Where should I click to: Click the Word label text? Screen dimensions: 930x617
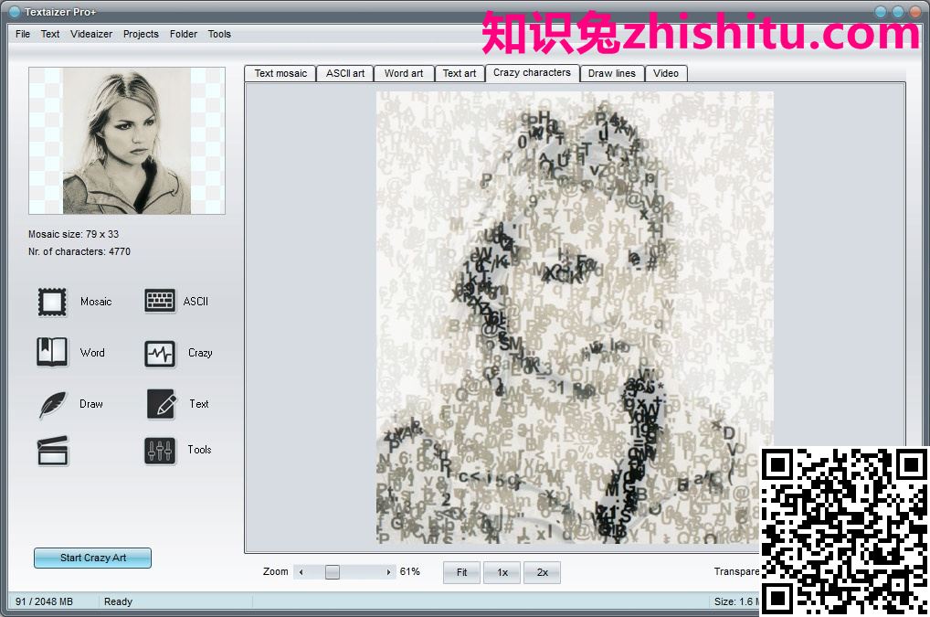click(x=92, y=353)
